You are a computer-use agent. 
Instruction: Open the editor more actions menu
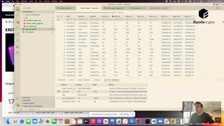[221, 8]
